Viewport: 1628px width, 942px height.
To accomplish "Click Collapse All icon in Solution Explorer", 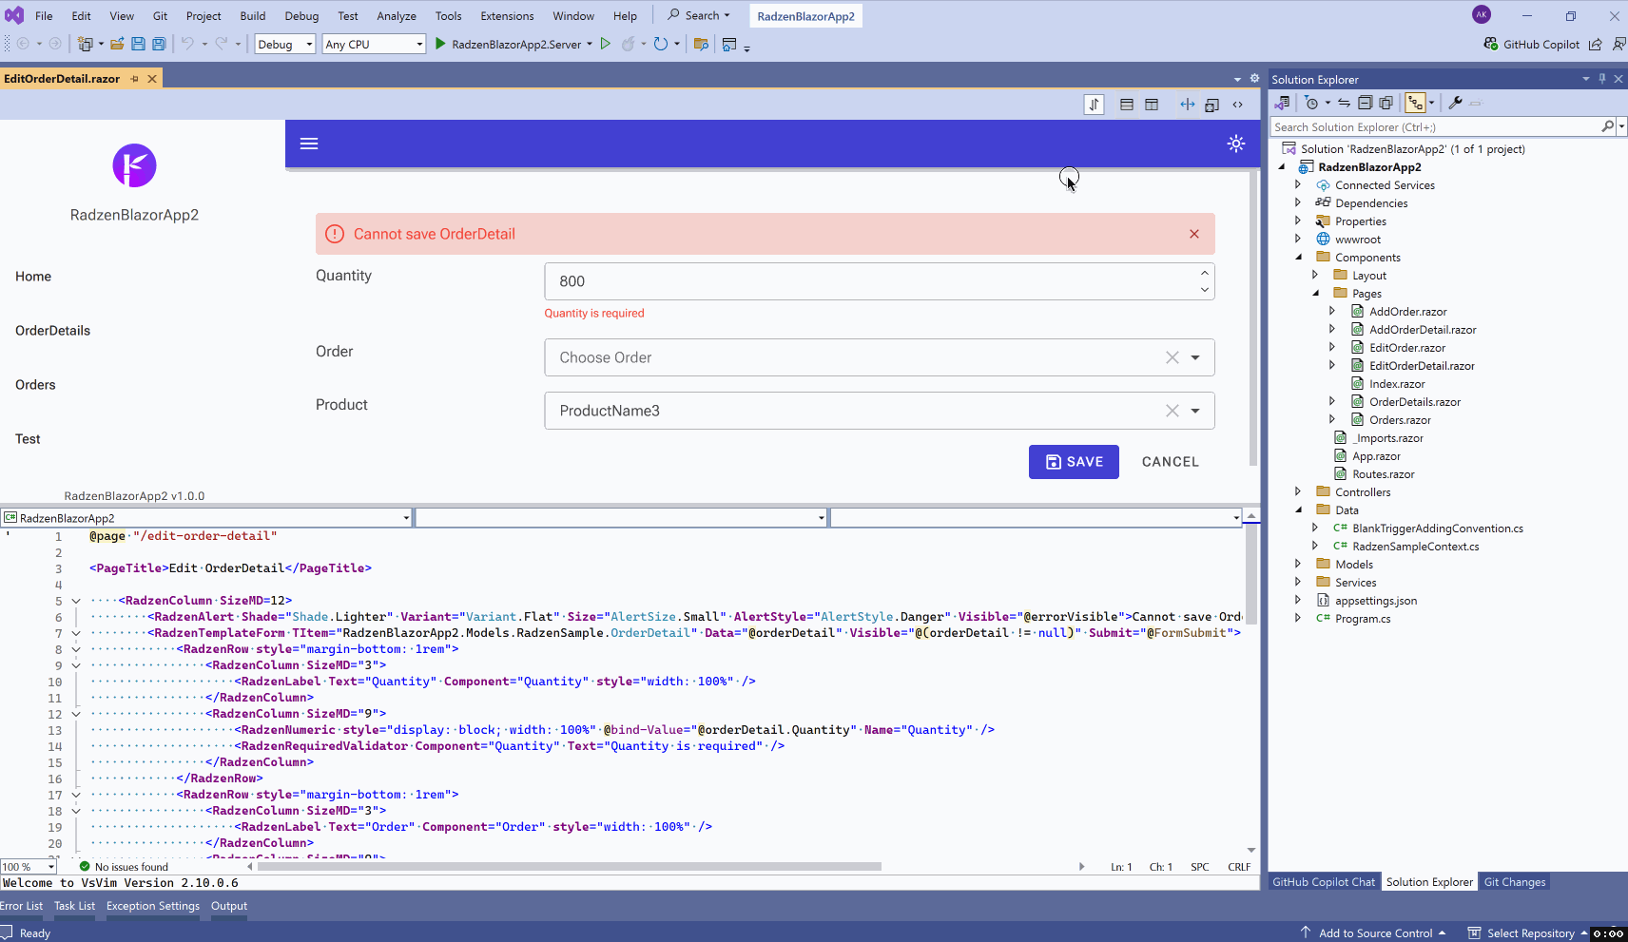I will click(x=1365, y=103).
